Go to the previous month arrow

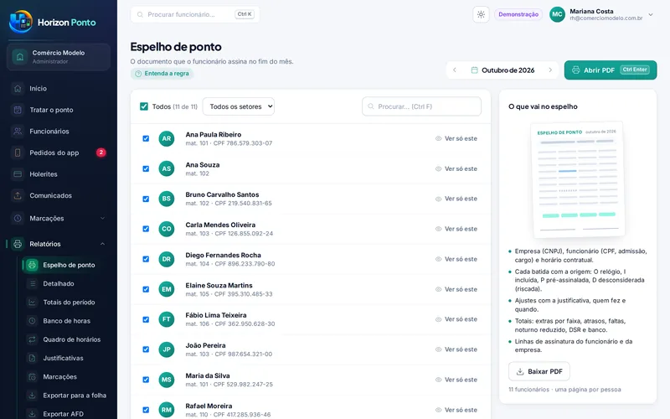coord(455,70)
